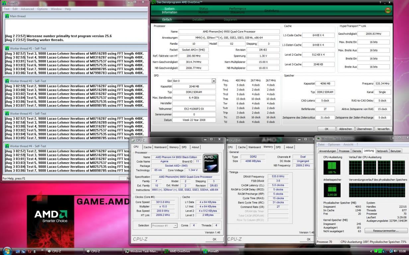Click Abbrechen in AMD OverDrive
This screenshot has height=255, width=409.
click(346, 129)
